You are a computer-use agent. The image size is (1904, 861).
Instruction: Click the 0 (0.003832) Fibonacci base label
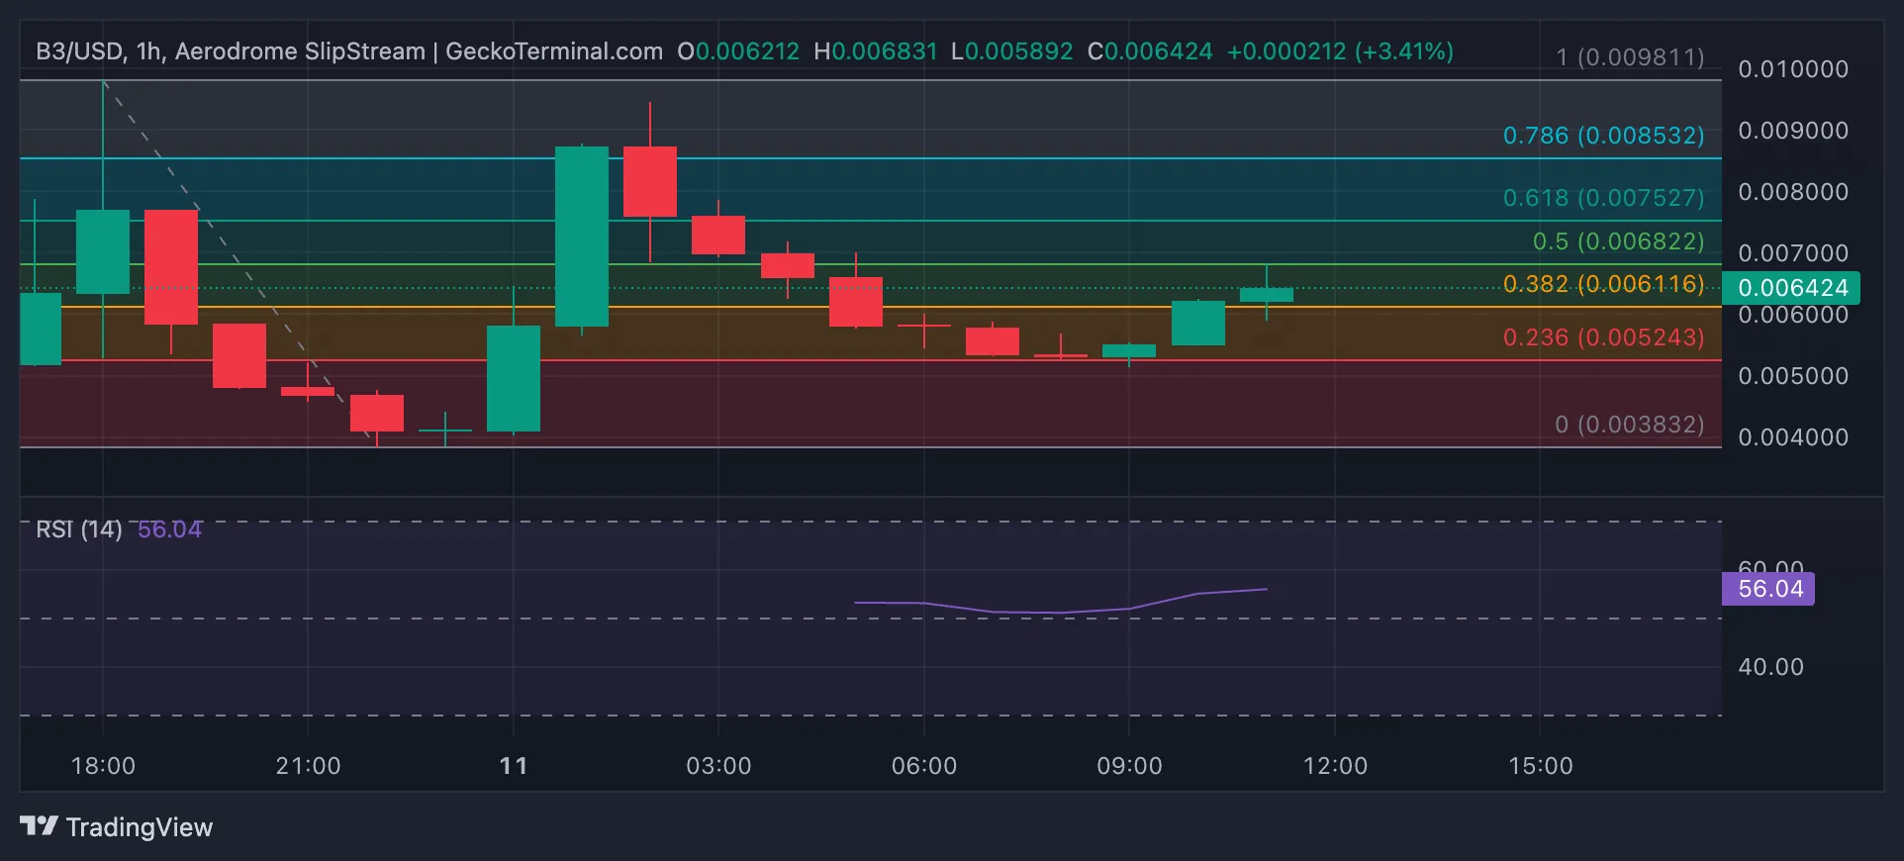click(x=1629, y=425)
